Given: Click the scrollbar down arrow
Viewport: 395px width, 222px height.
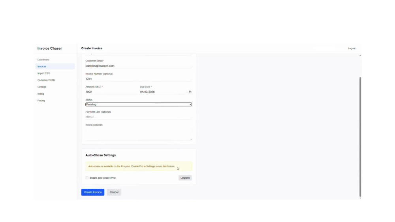Looking at the screenshot, I should click(x=360, y=198).
